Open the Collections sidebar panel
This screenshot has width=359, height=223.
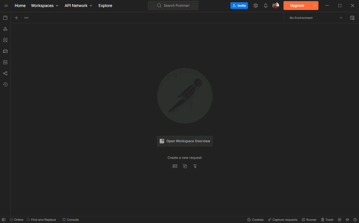click(x=5, y=17)
